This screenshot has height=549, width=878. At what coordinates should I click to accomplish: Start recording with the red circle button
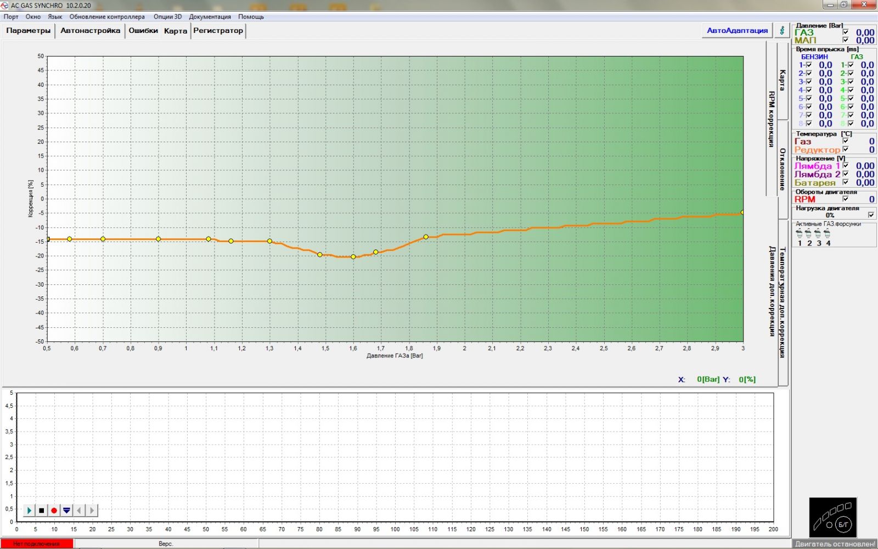tap(54, 511)
